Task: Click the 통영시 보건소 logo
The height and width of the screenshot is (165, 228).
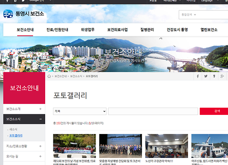Action: [x=24, y=14]
